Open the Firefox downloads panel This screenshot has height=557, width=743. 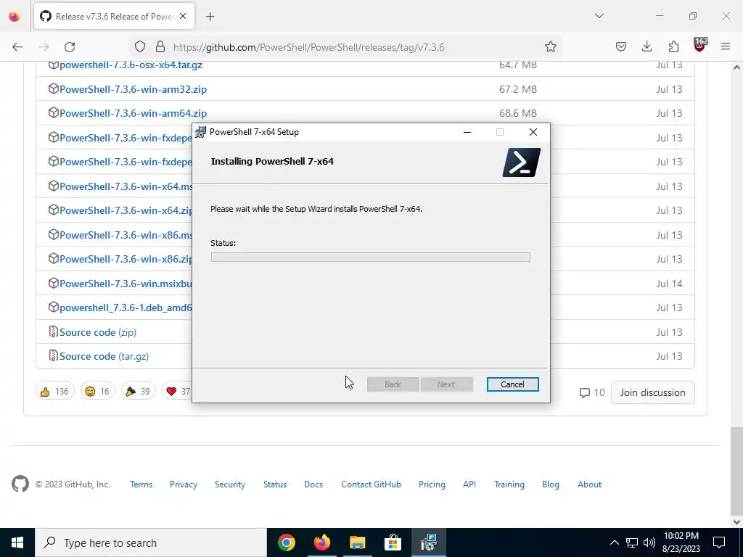646,47
